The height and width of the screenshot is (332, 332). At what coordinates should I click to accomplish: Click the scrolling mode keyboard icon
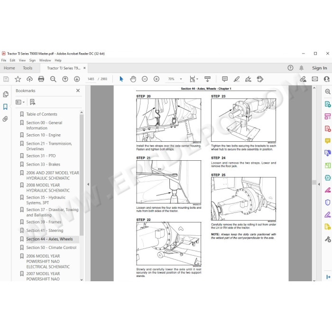point(208,79)
